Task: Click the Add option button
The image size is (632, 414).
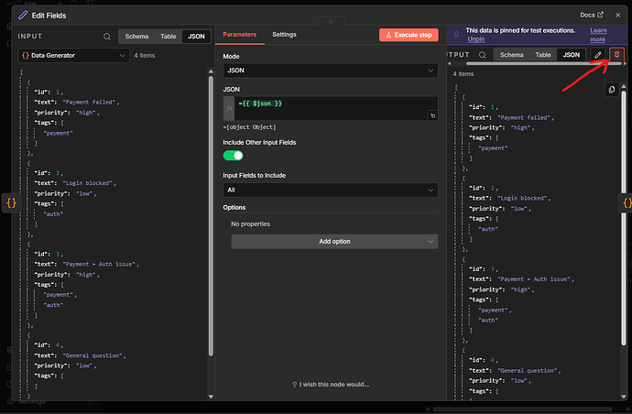Action: 334,241
